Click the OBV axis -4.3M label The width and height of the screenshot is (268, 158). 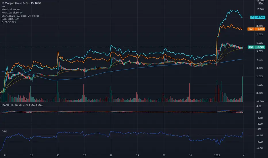[x=259, y=148]
